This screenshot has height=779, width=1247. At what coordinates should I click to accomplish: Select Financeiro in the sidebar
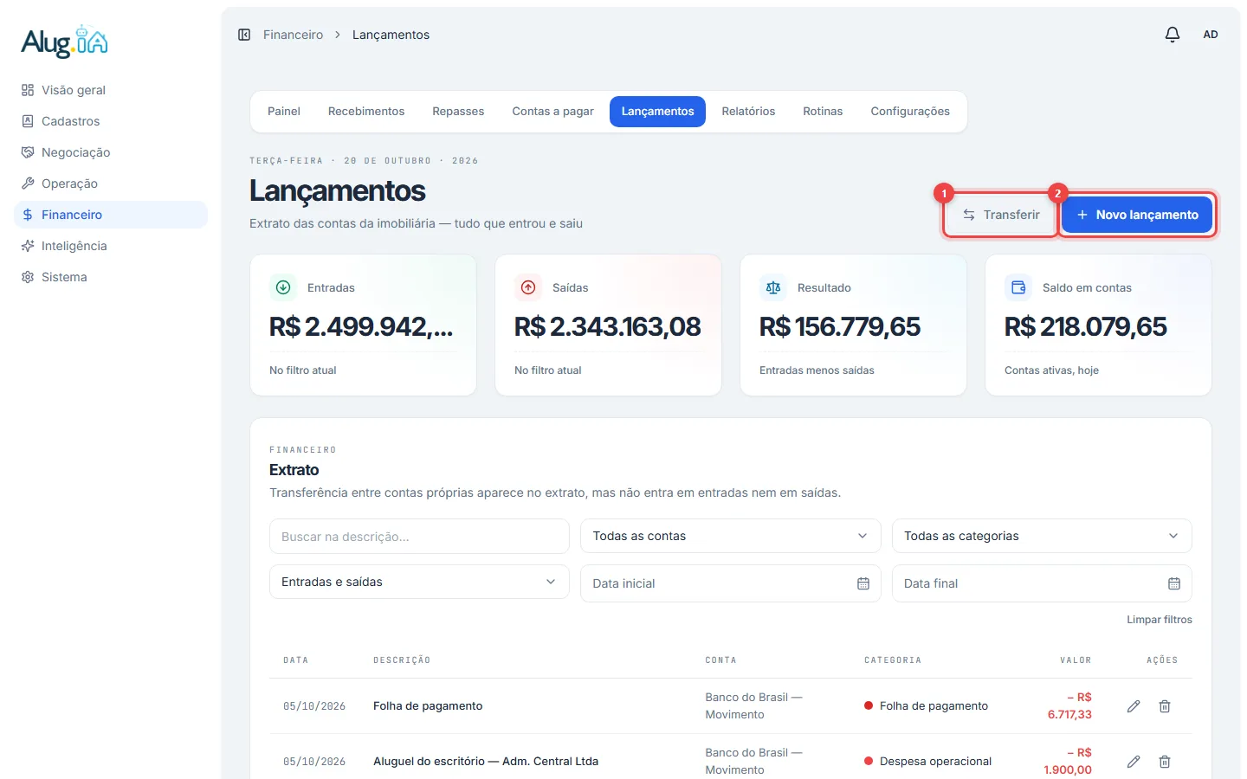tap(111, 215)
